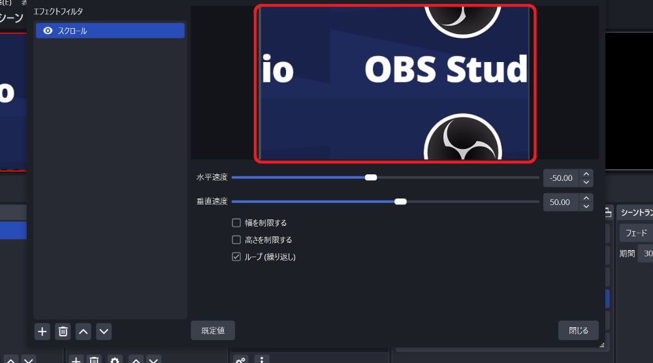Move the スクロール filter up in list
Viewport: 653px width, 363px height.
point(84,332)
